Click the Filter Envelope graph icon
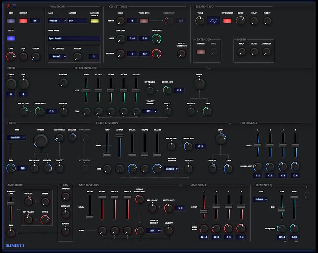318x253 pixels. [x=229, y=123]
